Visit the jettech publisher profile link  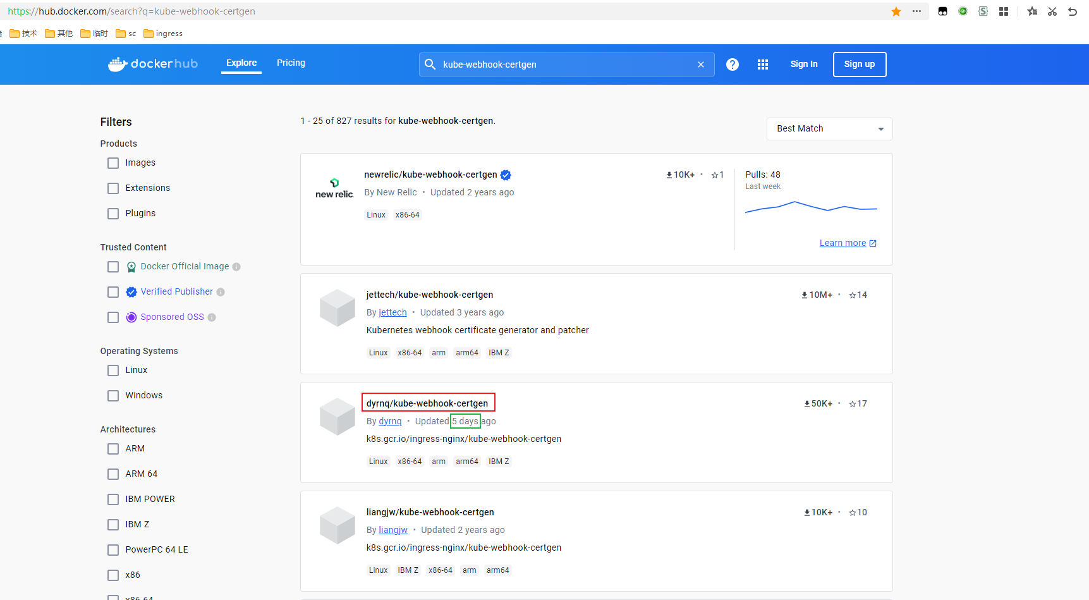coord(393,312)
